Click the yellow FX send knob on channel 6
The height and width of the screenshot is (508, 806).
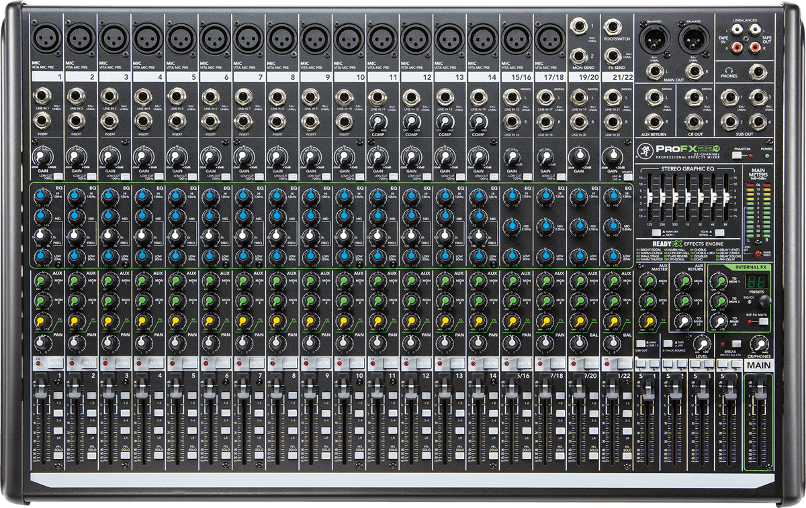(x=209, y=322)
